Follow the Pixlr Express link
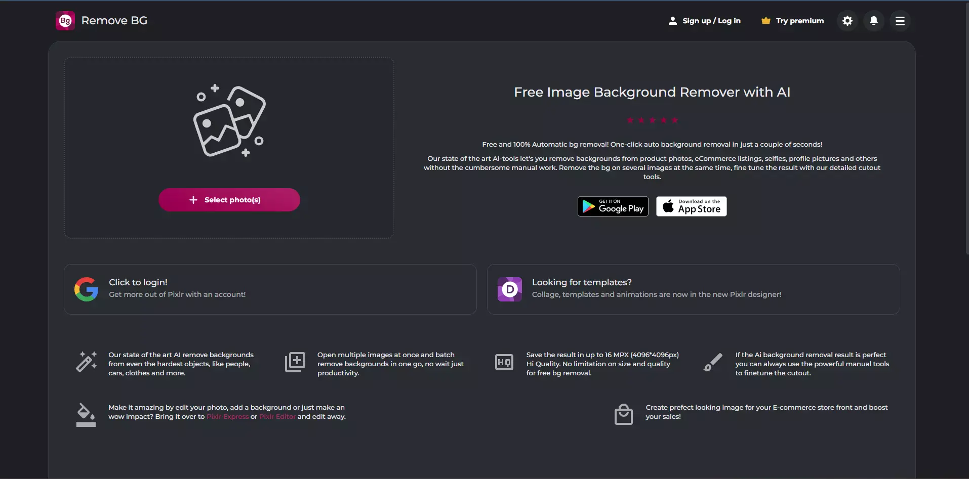This screenshot has height=479, width=969. click(227, 417)
